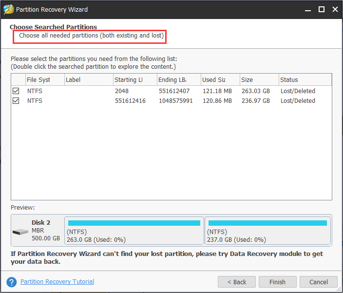
Task: Click the Starting LBA column header
Action: tap(135, 79)
